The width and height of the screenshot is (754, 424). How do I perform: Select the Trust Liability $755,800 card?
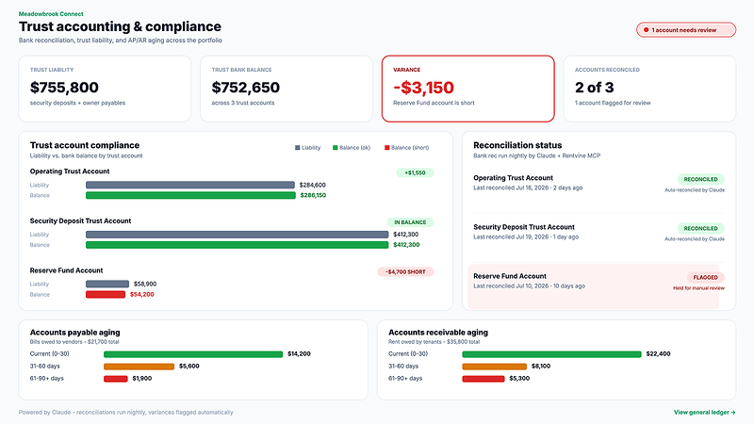tap(105, 89)
